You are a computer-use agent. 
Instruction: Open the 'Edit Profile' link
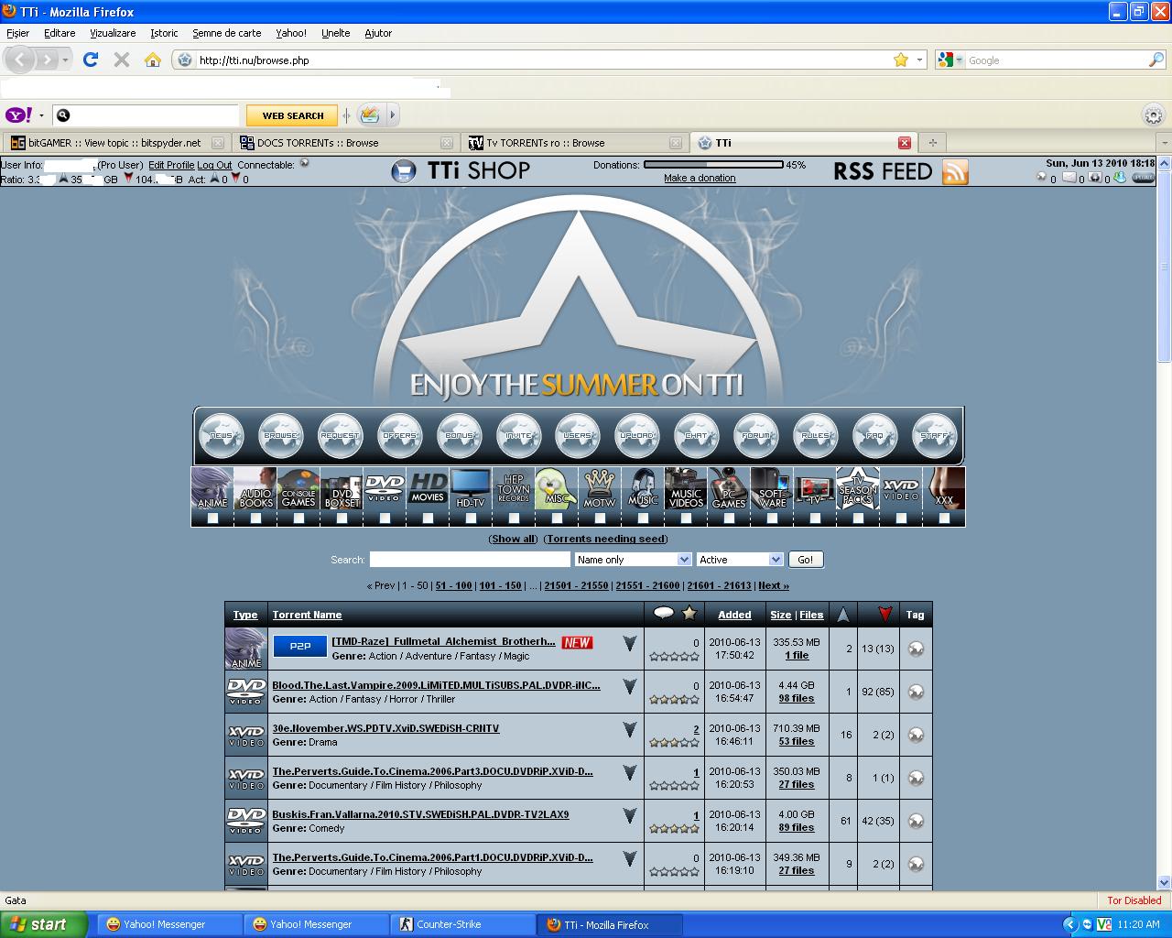pyautogui.click(x=171, y=165)
